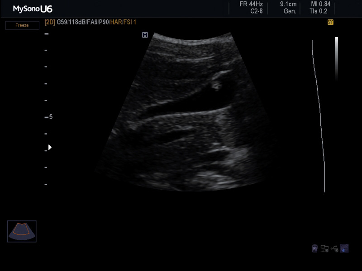This screenshot has height=271, width=362.
Task: Open the disk usage pie indicator
Action: [344, 248]
